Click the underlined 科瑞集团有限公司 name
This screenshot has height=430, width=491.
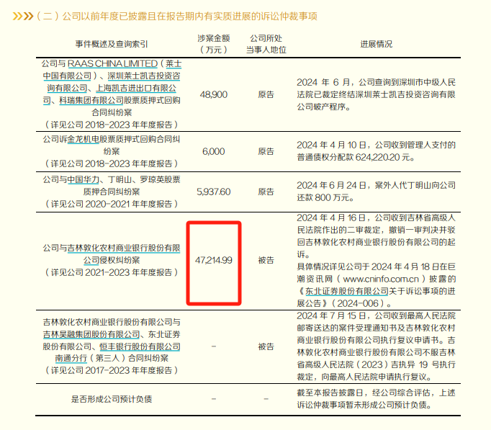[91, 100]
